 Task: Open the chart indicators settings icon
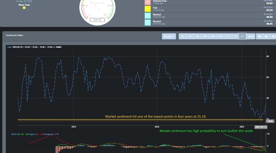pos(260,36)
